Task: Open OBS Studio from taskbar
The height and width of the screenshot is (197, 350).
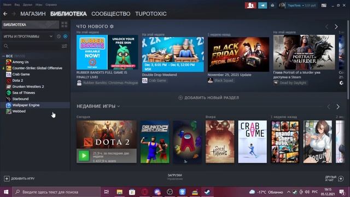Action: pos(170,192)
